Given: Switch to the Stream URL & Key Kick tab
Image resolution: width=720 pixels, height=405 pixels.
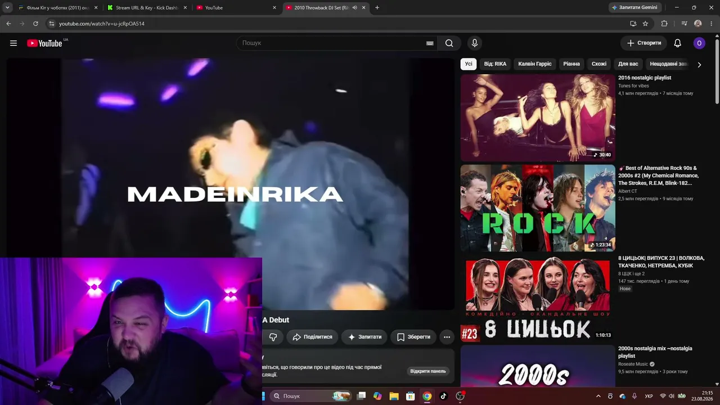Looking at the screenshot, I should pyautogui.click(x=147, y=7).
